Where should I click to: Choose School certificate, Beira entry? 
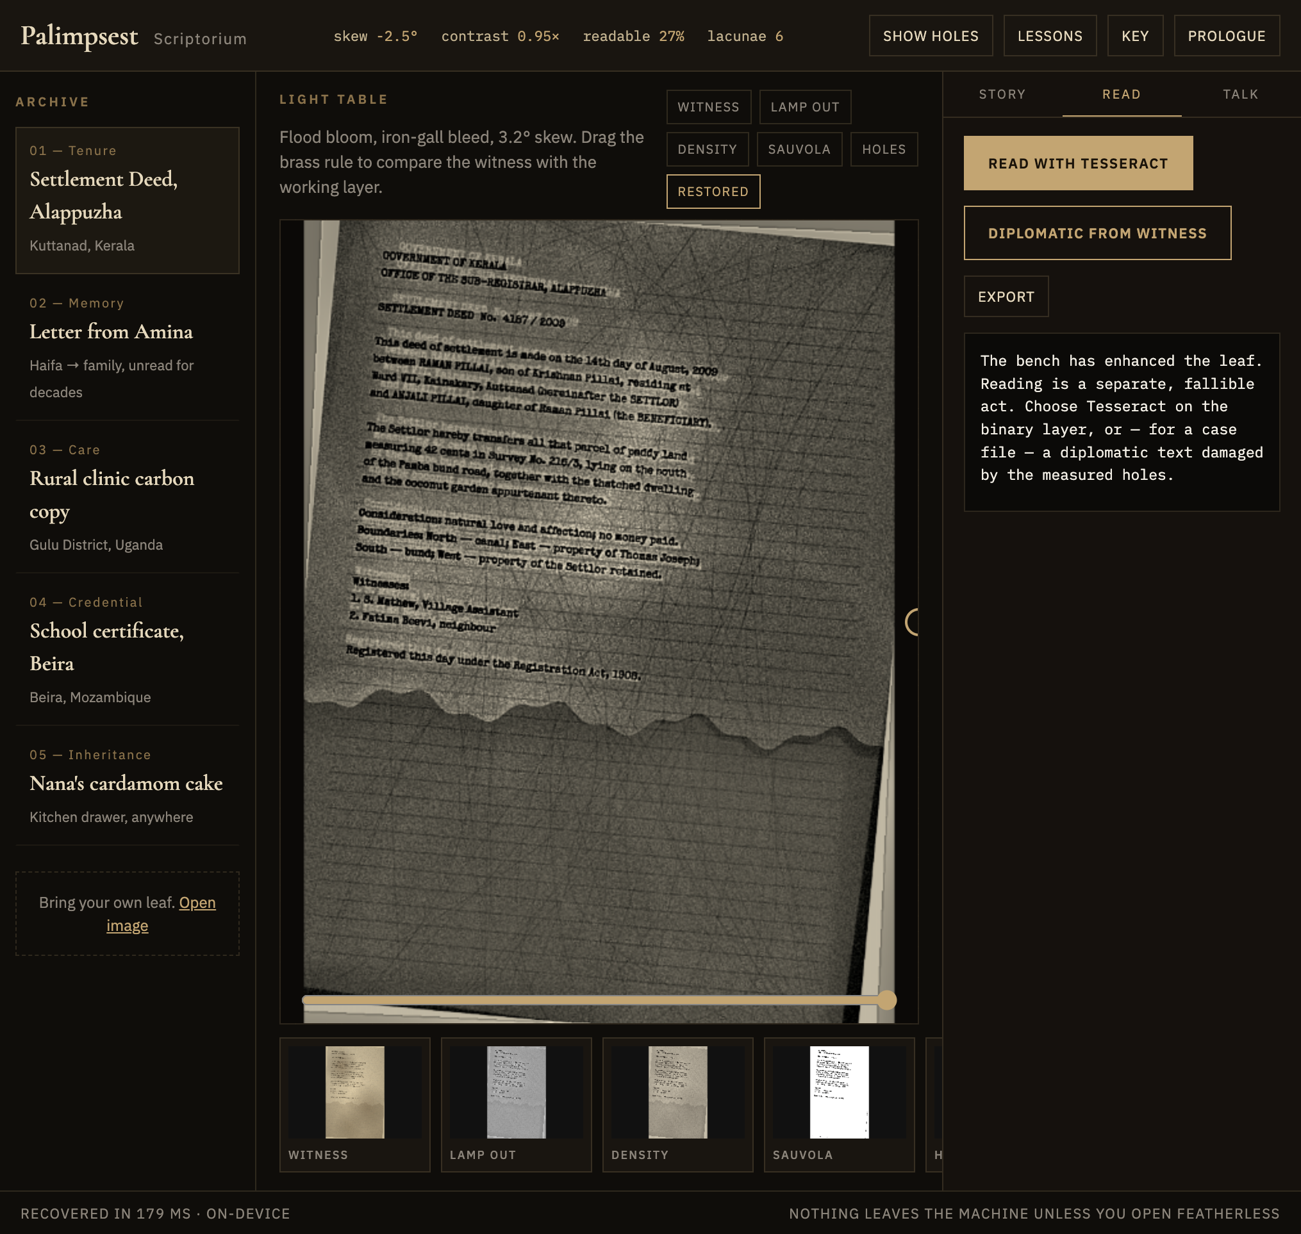[x=127, y=649]
